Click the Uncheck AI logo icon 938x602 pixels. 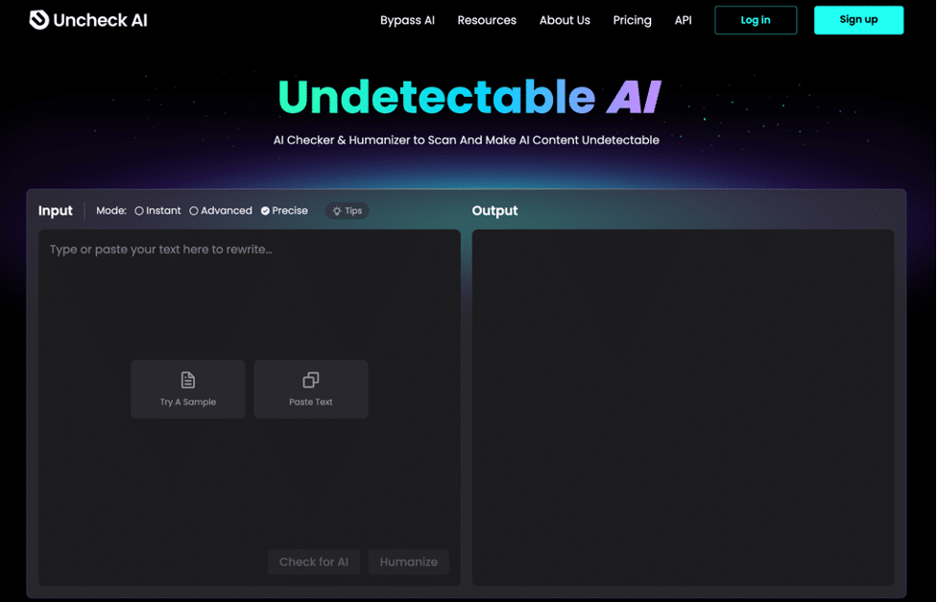click(x=37, y=19)
